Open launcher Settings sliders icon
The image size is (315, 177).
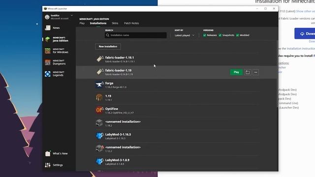point(48,165)
